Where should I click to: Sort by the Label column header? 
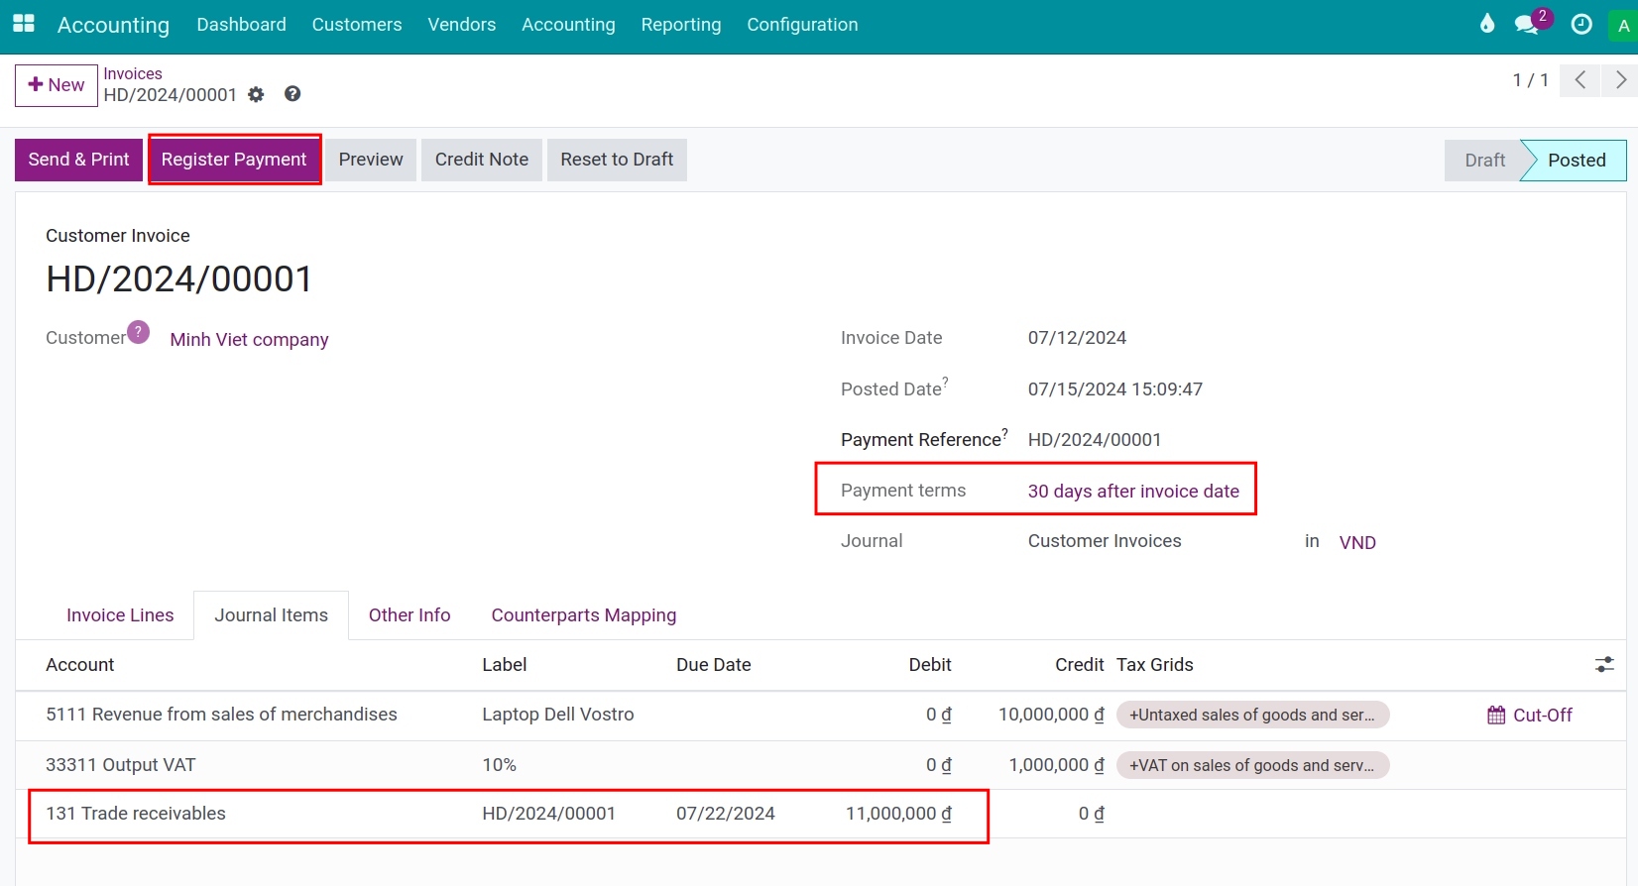pyautogui.click(x=504, y=665)
